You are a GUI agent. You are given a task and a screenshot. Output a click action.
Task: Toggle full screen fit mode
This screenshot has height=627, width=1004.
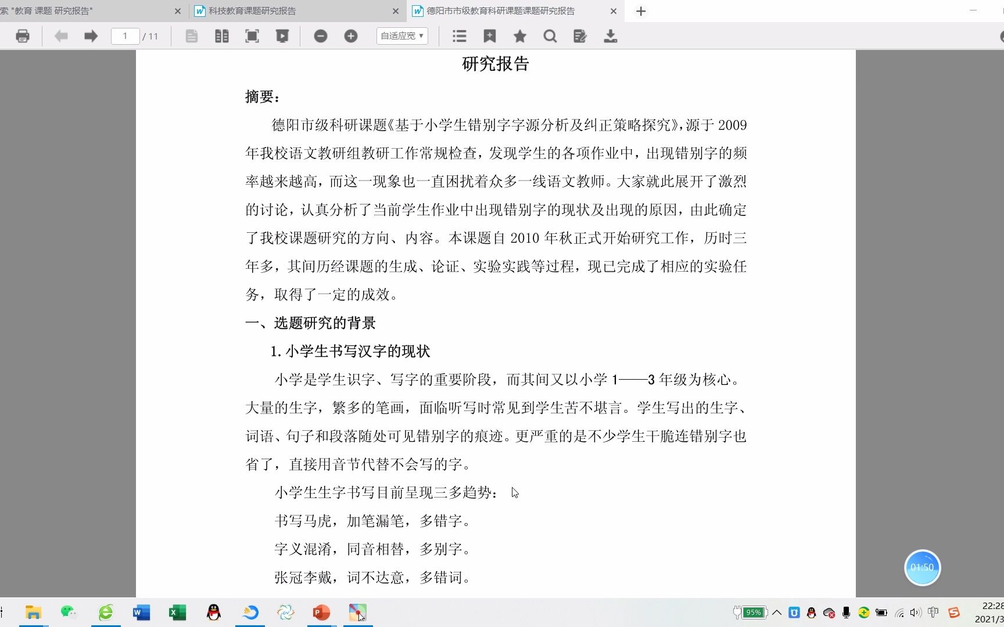(x=252, y=35)
